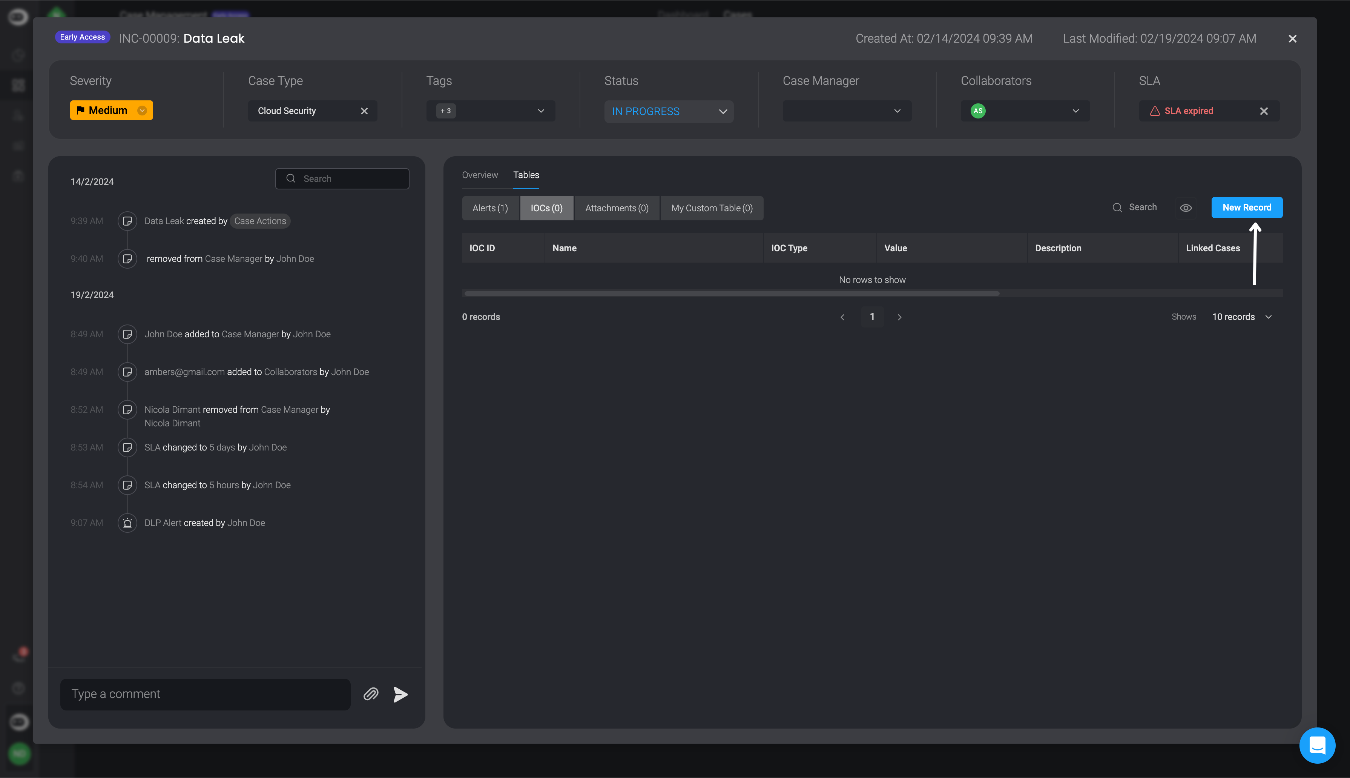The image size is (1350, 778).
Task: Click the New Record button
Action: point(1247,207)
